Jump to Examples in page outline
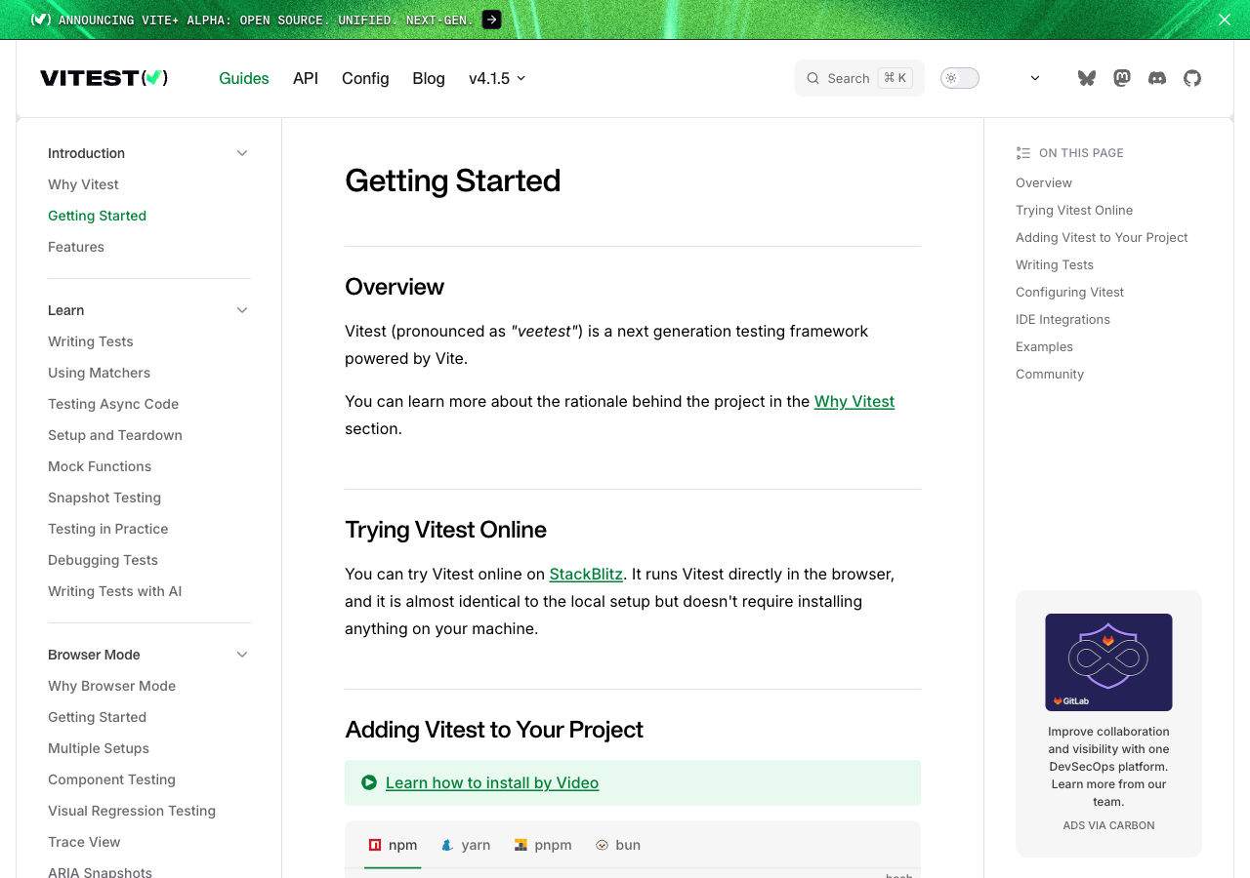The height and width of the screenshot is (878, 1250). (1044, 346)
